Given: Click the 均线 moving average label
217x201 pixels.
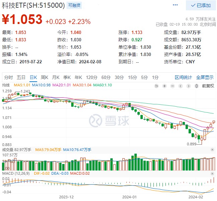Looking at the screenshot, I should [x=6, y=85].
